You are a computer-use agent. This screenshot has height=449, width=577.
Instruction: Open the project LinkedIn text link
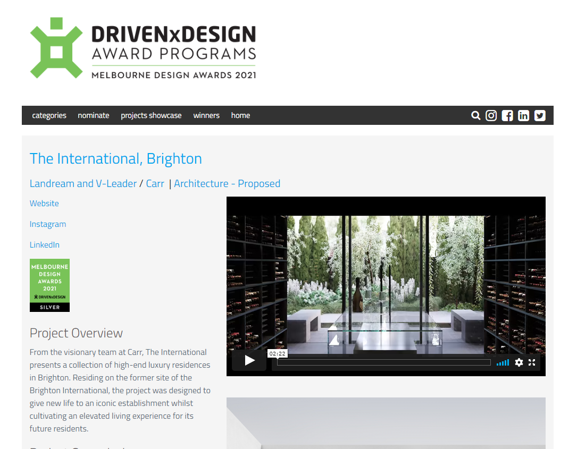(x=45, y=245)
